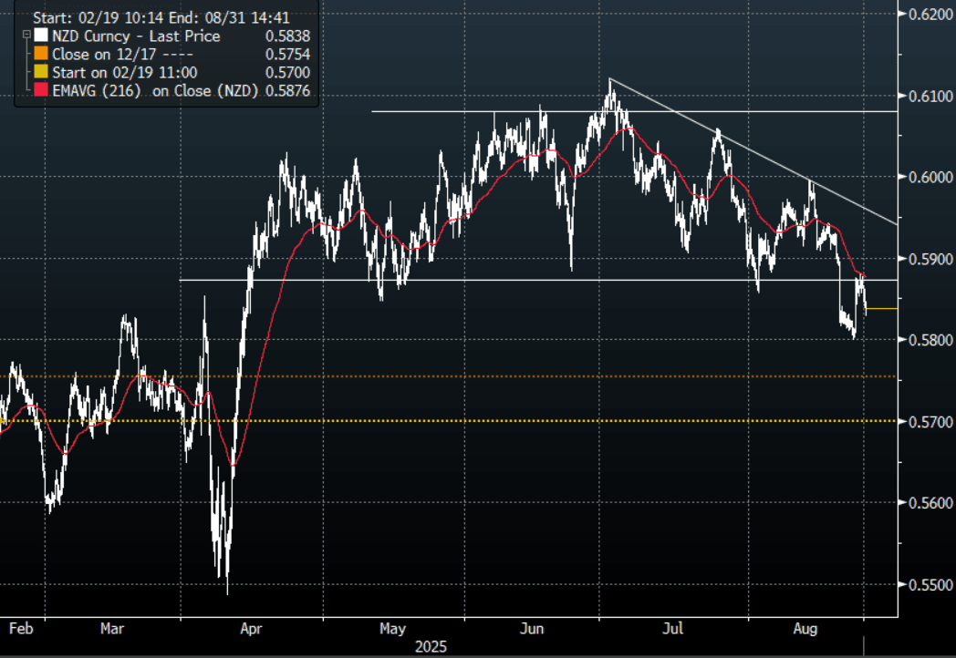Viewport: 956px width, 658px height.
Task: Select the Apr label on time axis
Action: (250, 628)
